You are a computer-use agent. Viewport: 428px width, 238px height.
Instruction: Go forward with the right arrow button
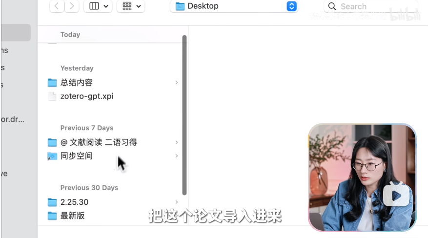[72, 6]
